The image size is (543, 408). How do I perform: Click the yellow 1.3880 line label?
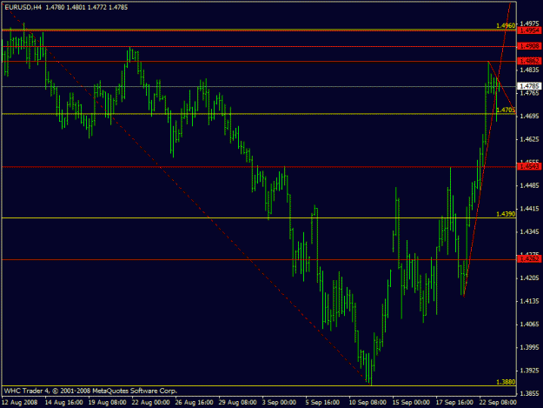tap(506, 382)
